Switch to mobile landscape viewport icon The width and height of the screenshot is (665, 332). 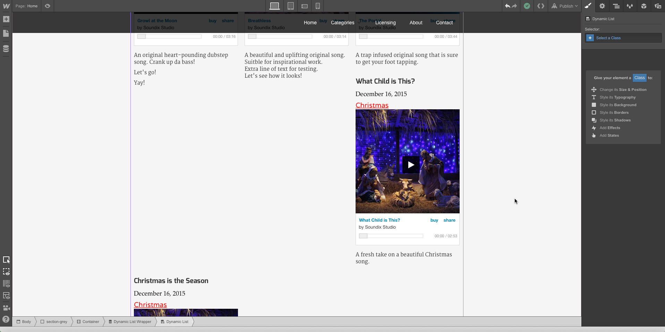(305, 6)
